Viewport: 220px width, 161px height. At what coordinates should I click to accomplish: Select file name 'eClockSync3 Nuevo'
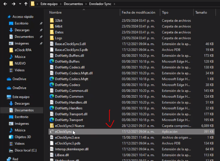pos(70,126)
